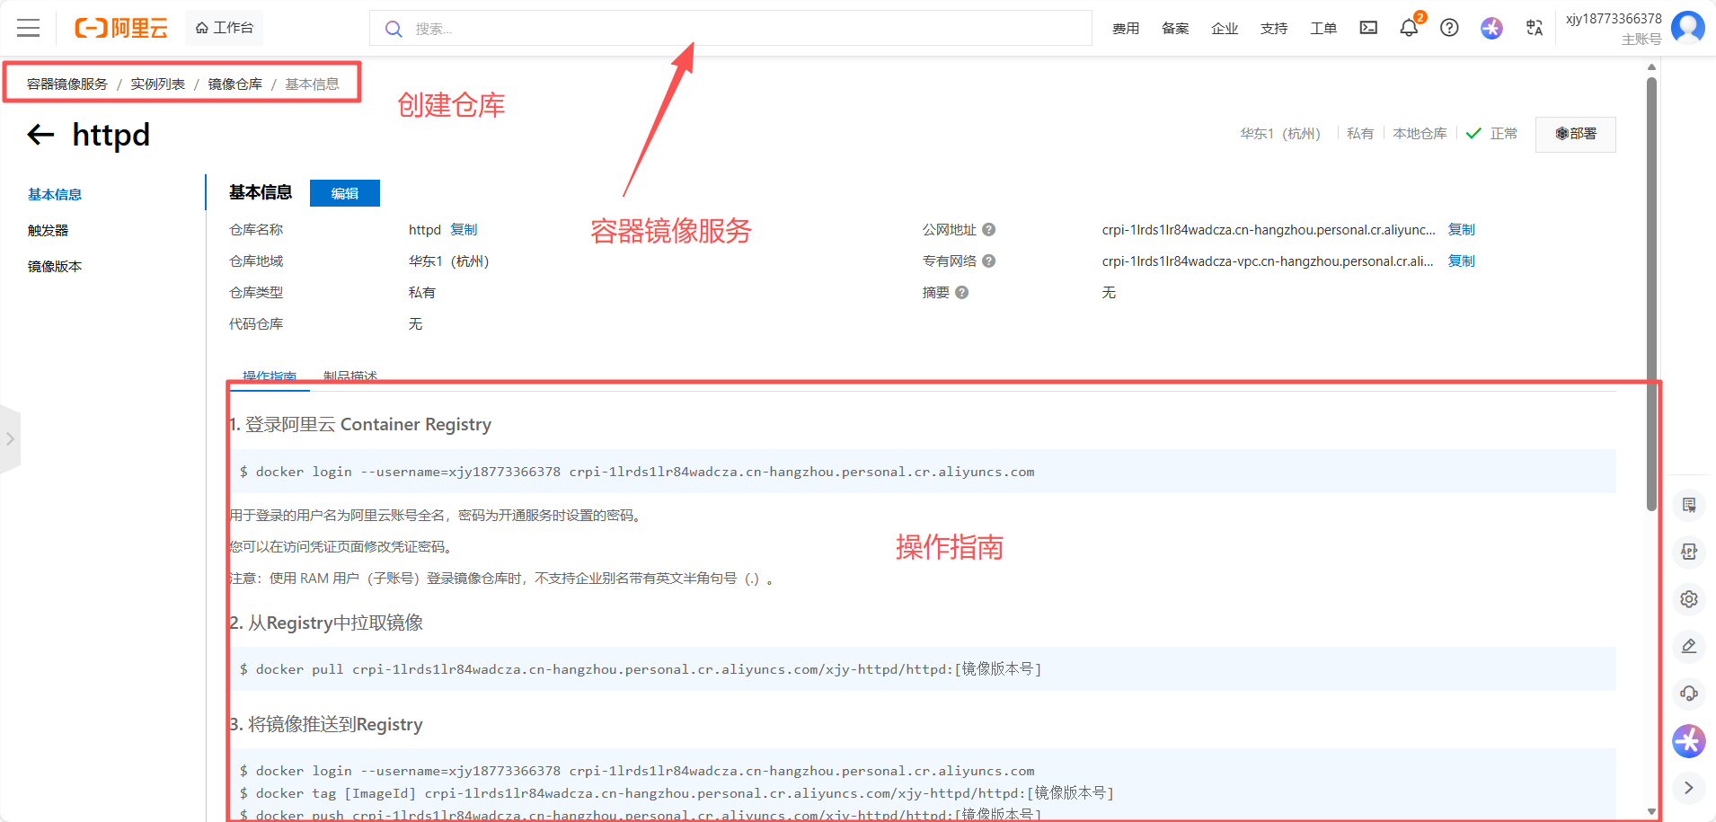The image size is (1716, 822).
Task: Expand the collapsed left side panel handle
Action: (10, 439)
